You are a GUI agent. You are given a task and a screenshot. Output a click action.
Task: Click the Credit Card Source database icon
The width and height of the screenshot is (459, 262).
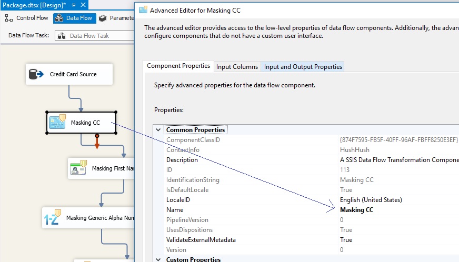(36, 74)
